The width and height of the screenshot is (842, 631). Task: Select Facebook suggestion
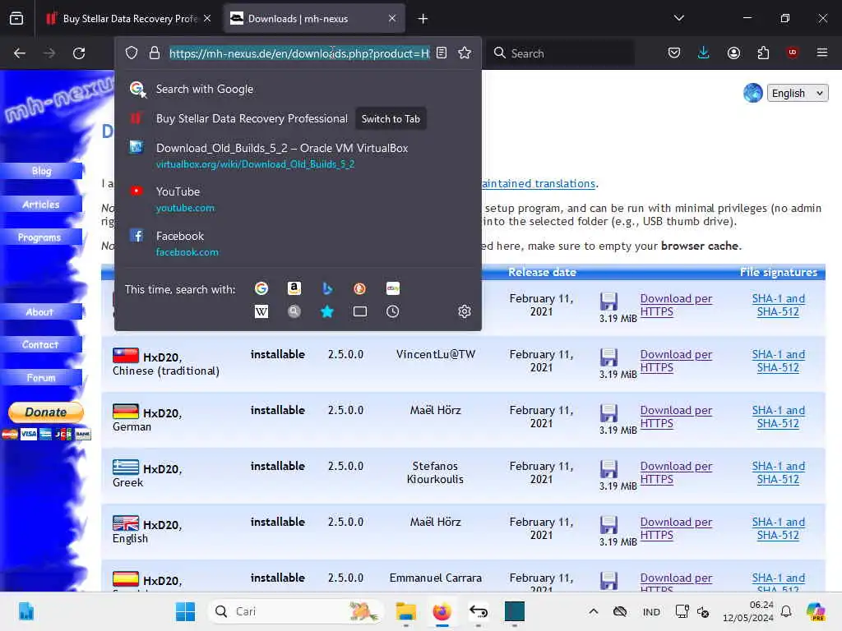pos(298,243)
